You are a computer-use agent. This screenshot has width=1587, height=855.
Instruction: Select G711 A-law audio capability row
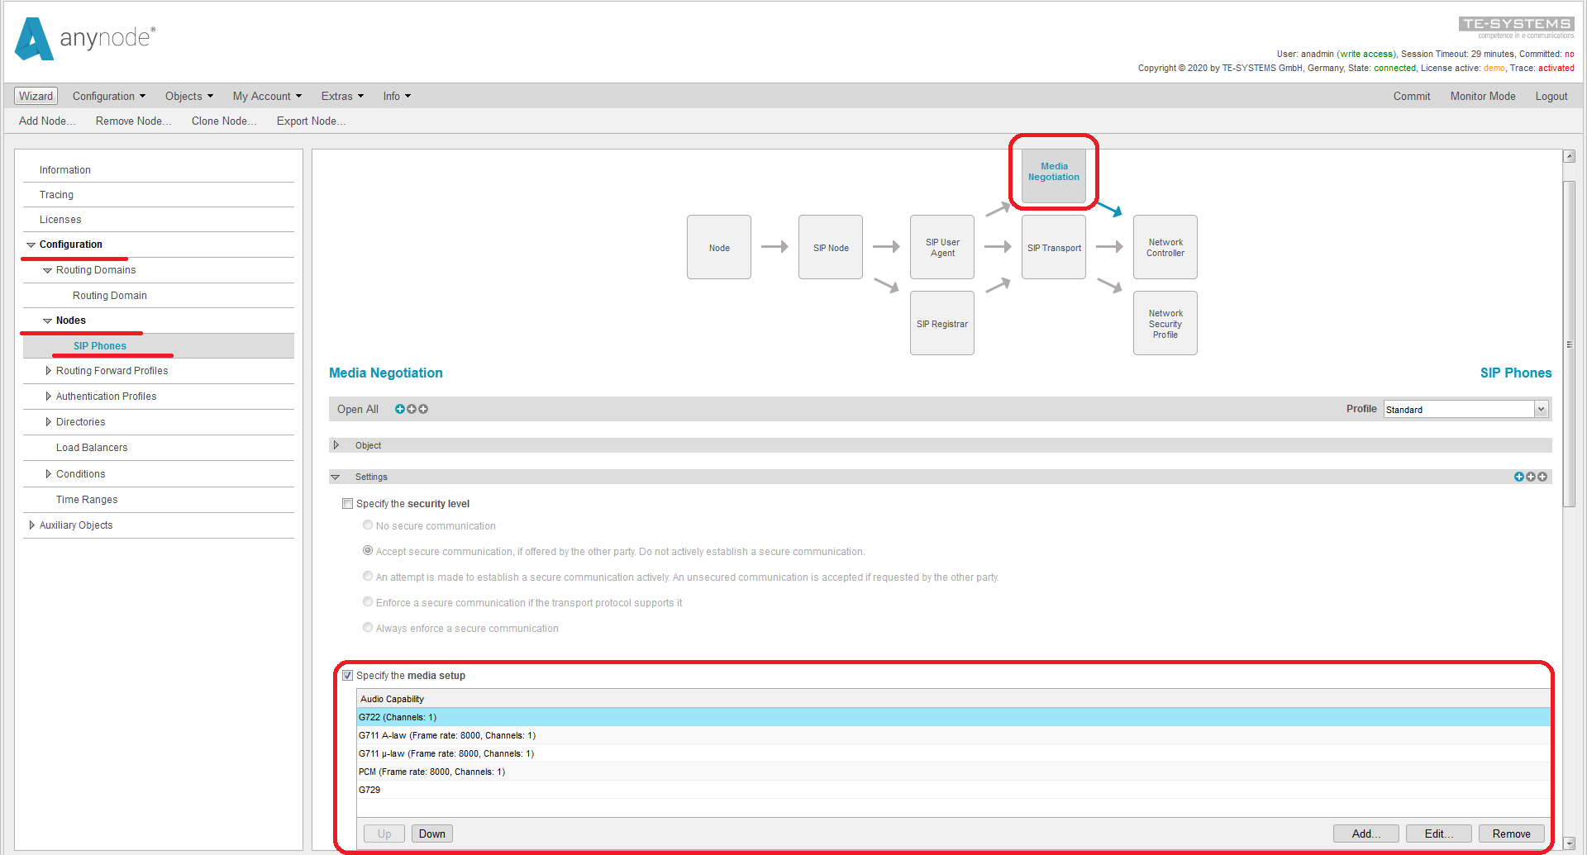pos(447,735)
